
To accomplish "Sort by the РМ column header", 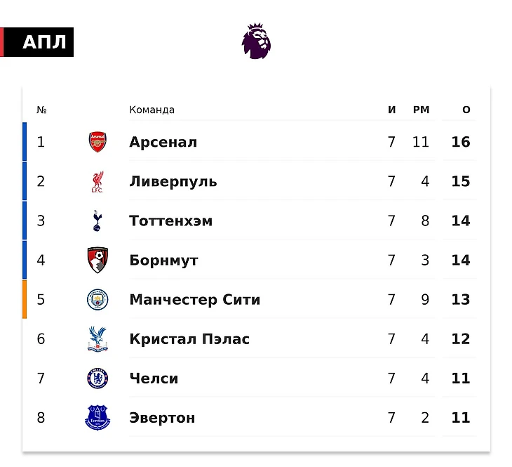I will pyautogui.click(x=421, y=110).
